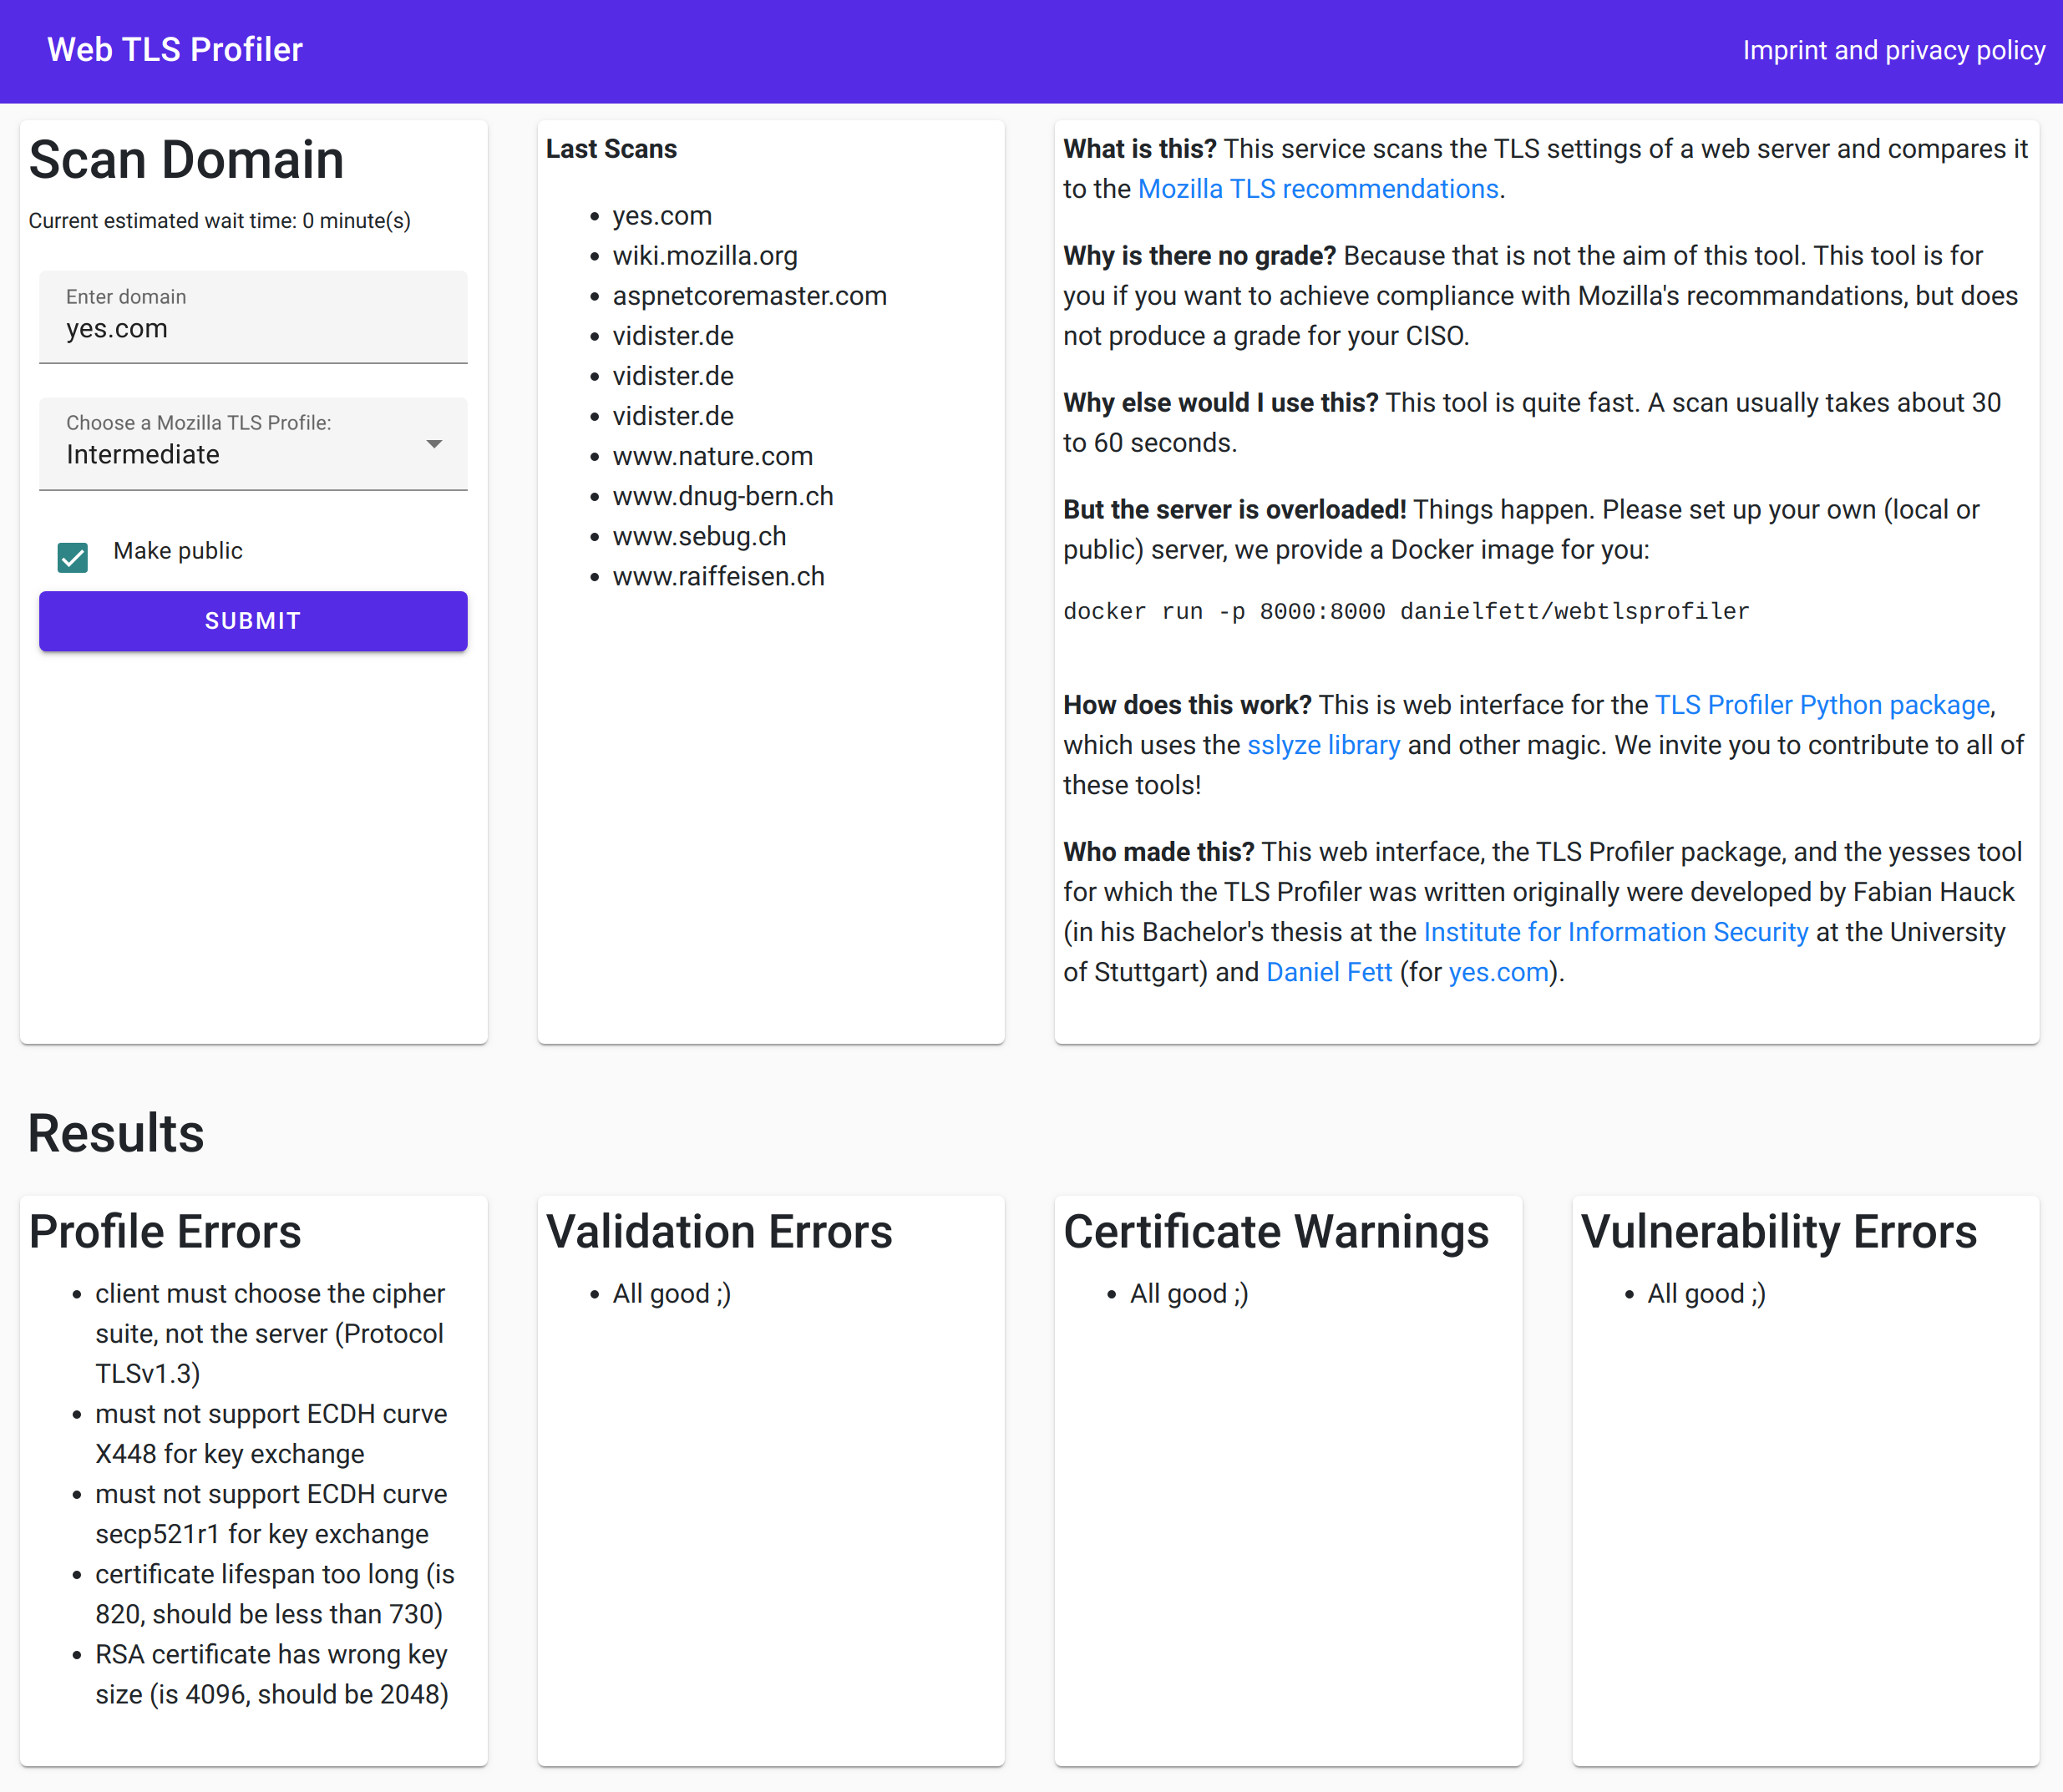Screen dimensions: 2063x1792
Task: Open the sslyze library link
Action: (x=1323, y=745)
